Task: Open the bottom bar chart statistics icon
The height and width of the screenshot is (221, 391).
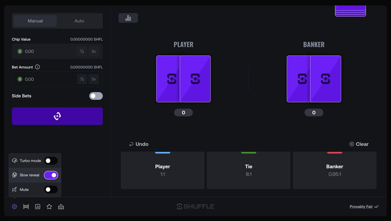Action: (x=37, y=206)
